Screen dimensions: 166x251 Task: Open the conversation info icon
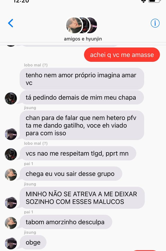(155, 23)
